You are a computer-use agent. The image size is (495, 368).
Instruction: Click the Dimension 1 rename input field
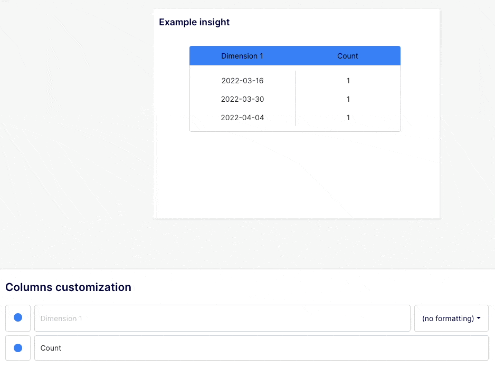[x=222, y=318]
